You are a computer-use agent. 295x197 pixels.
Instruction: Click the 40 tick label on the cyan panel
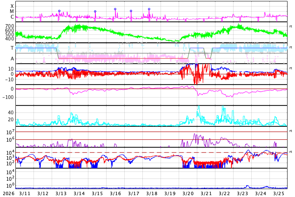pos(10,112)
